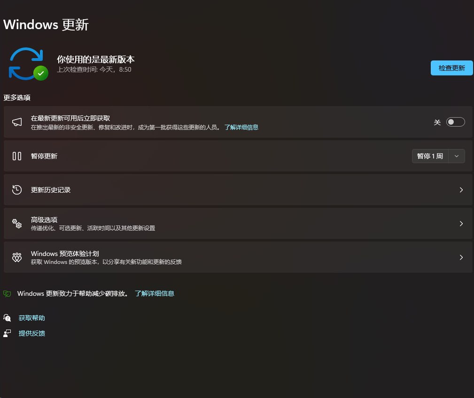Viewport: 474px width, 398px height.
Task: Click the 暂停 1 周 button
Action: tap(430, 156)
